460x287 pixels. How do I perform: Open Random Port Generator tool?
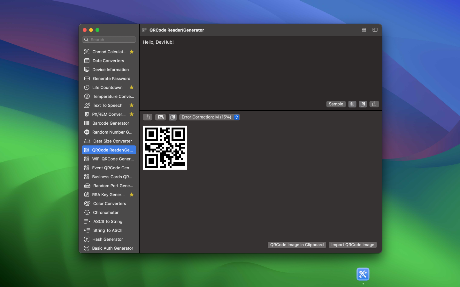[109, 186]
